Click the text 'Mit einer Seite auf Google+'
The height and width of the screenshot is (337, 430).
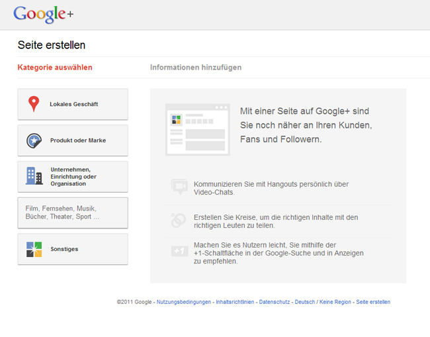pos(306,125)
